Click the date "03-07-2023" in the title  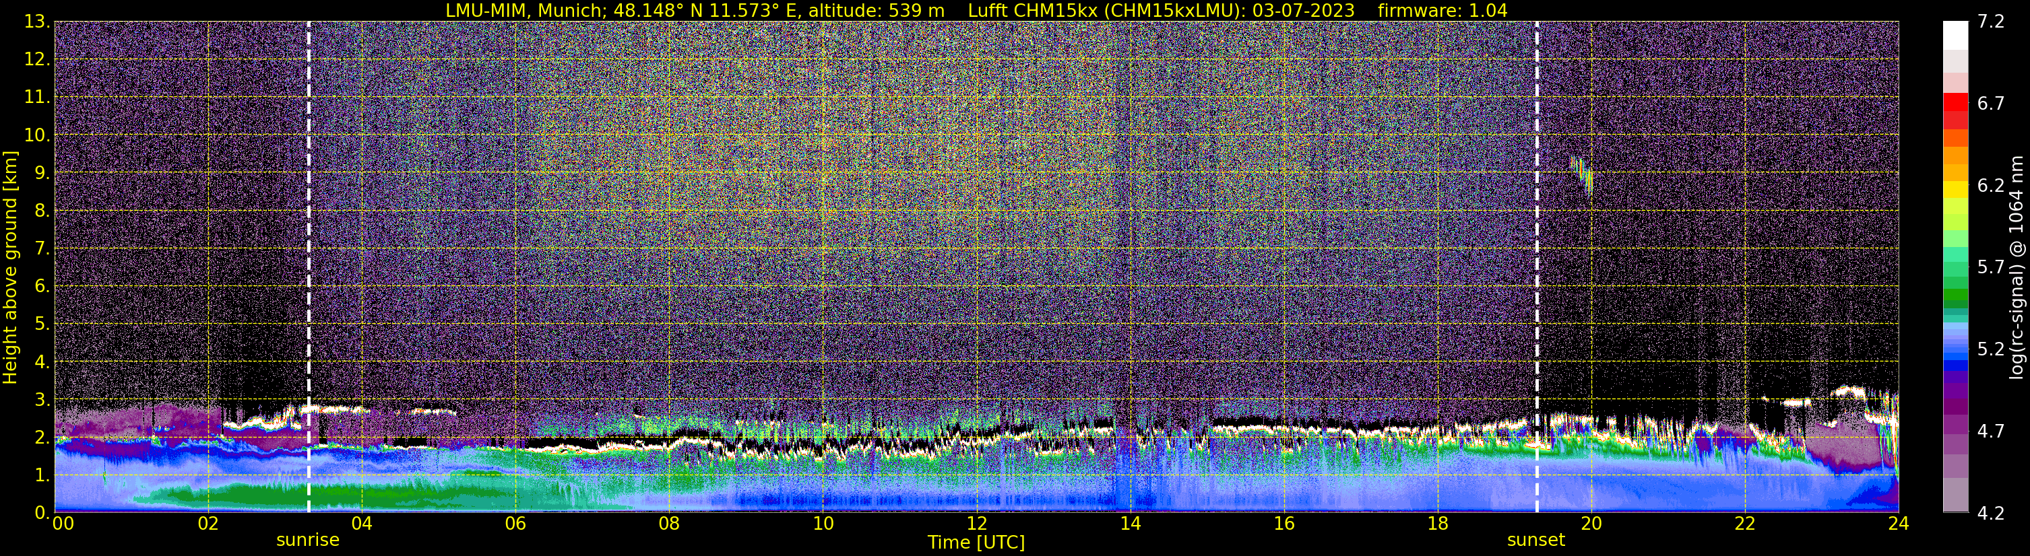point(1304,10)
